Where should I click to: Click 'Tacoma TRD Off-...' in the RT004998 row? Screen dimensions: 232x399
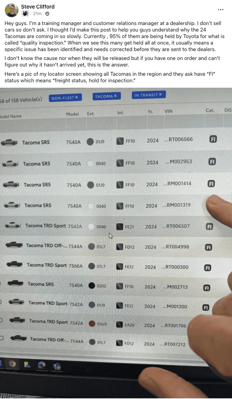coord(47,245)
